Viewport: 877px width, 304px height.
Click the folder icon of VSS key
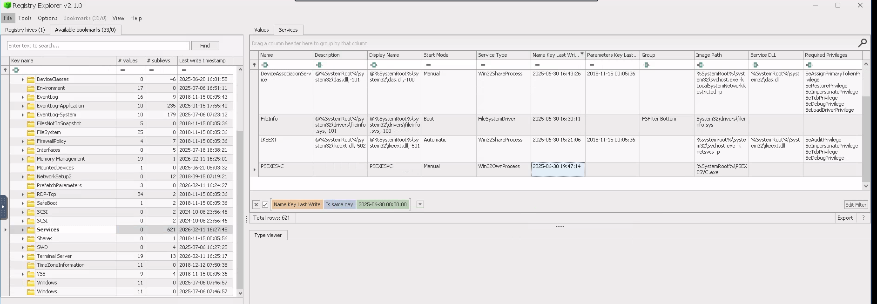coord(31,274)
